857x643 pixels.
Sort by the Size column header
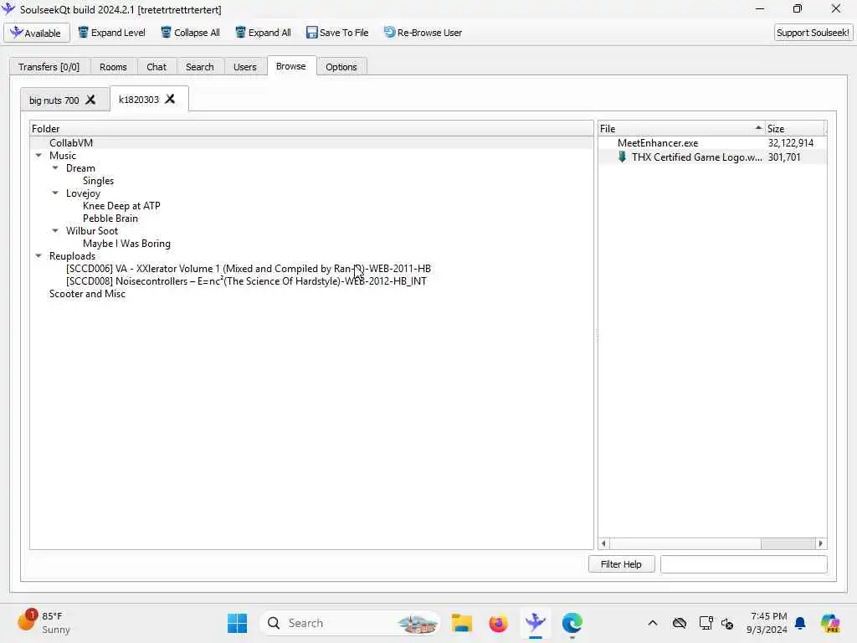pos(794,128)
